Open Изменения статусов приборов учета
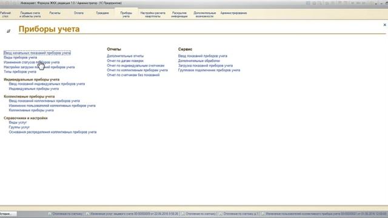The height and width of the screenshot is (218, 388). point(32,62)
